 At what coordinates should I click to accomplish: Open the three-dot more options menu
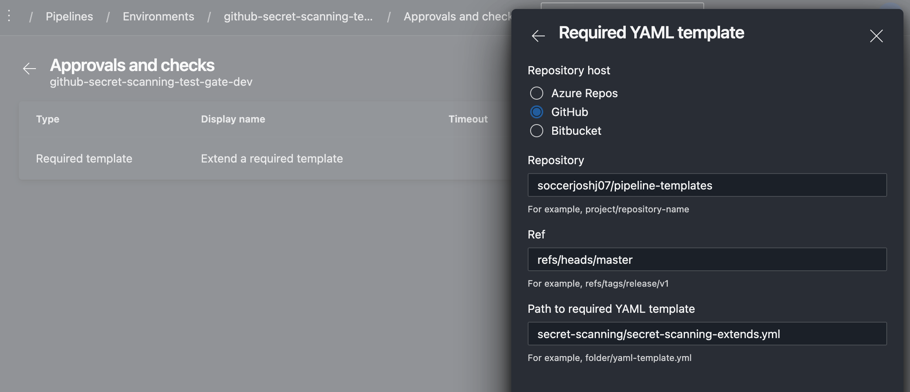9,16
